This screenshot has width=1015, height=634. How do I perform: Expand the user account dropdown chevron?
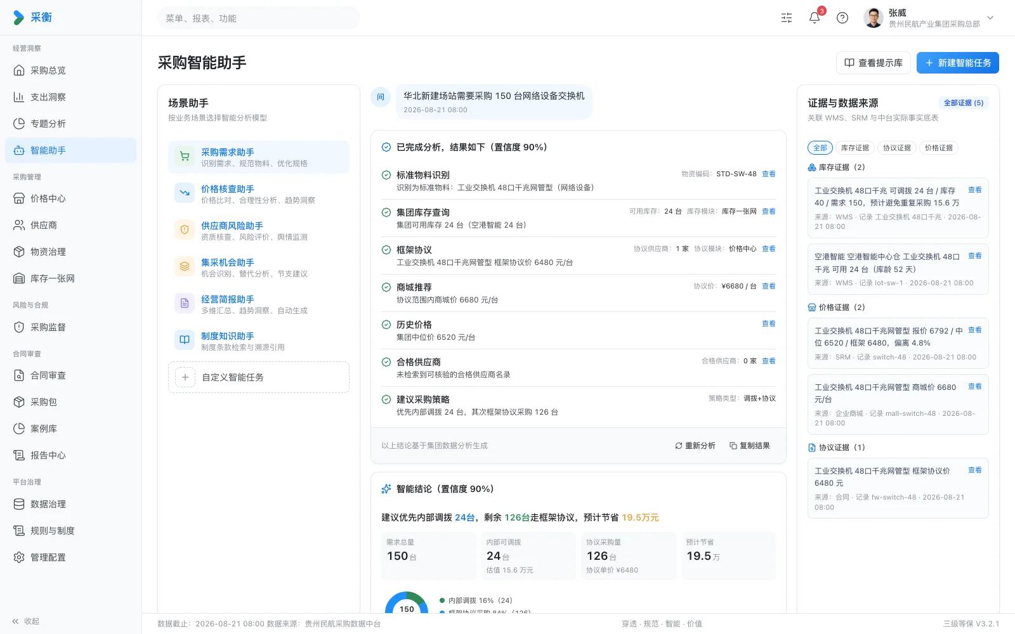pyautogui.click(x=990, y=18)
